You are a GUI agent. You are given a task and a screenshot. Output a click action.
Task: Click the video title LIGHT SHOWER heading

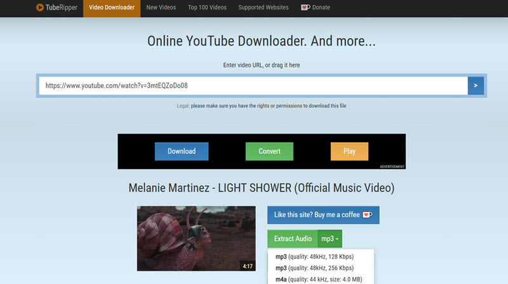tap(262, 188)
